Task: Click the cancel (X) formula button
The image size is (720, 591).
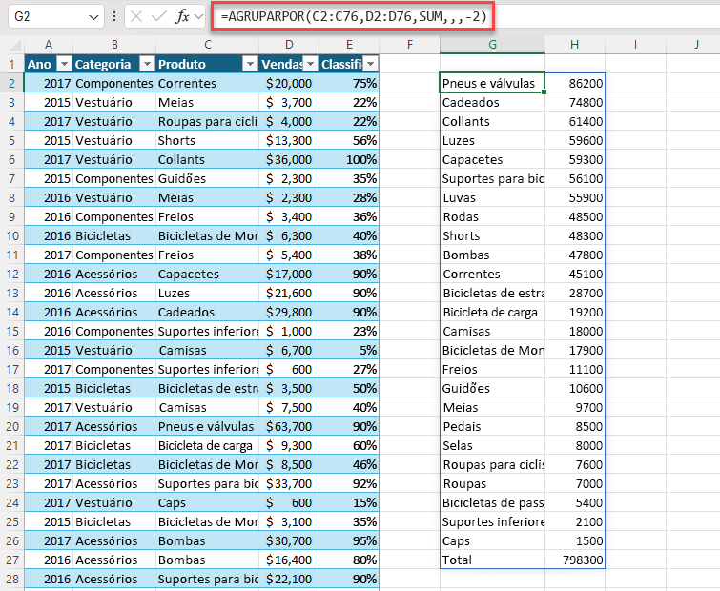Action: [x=136, y=17]
